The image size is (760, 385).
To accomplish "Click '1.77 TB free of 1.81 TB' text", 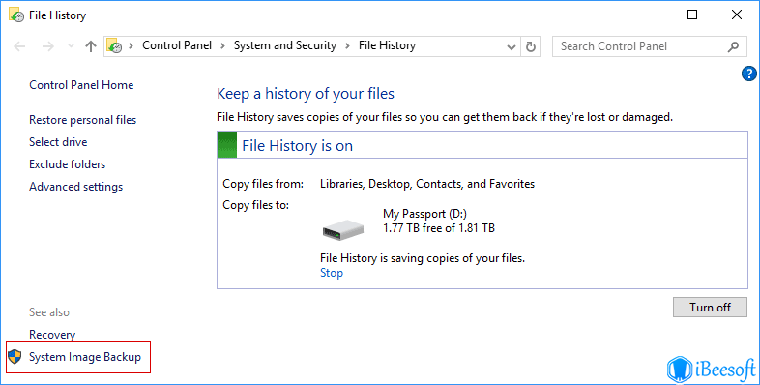I will click(439, 228).
